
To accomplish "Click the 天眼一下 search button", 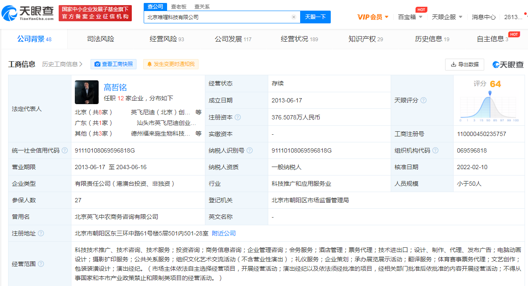I will pyautogui.click(x=315, y=17).
